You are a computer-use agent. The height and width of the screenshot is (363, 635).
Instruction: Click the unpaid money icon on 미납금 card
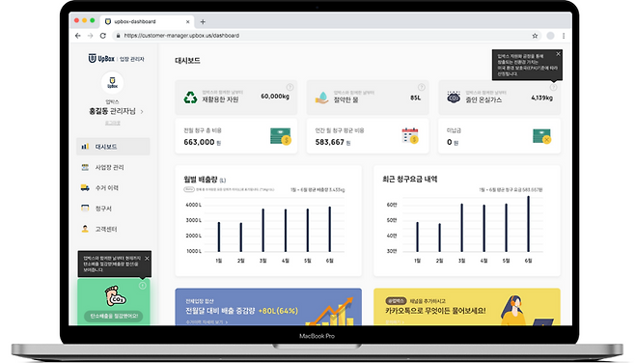541,136
